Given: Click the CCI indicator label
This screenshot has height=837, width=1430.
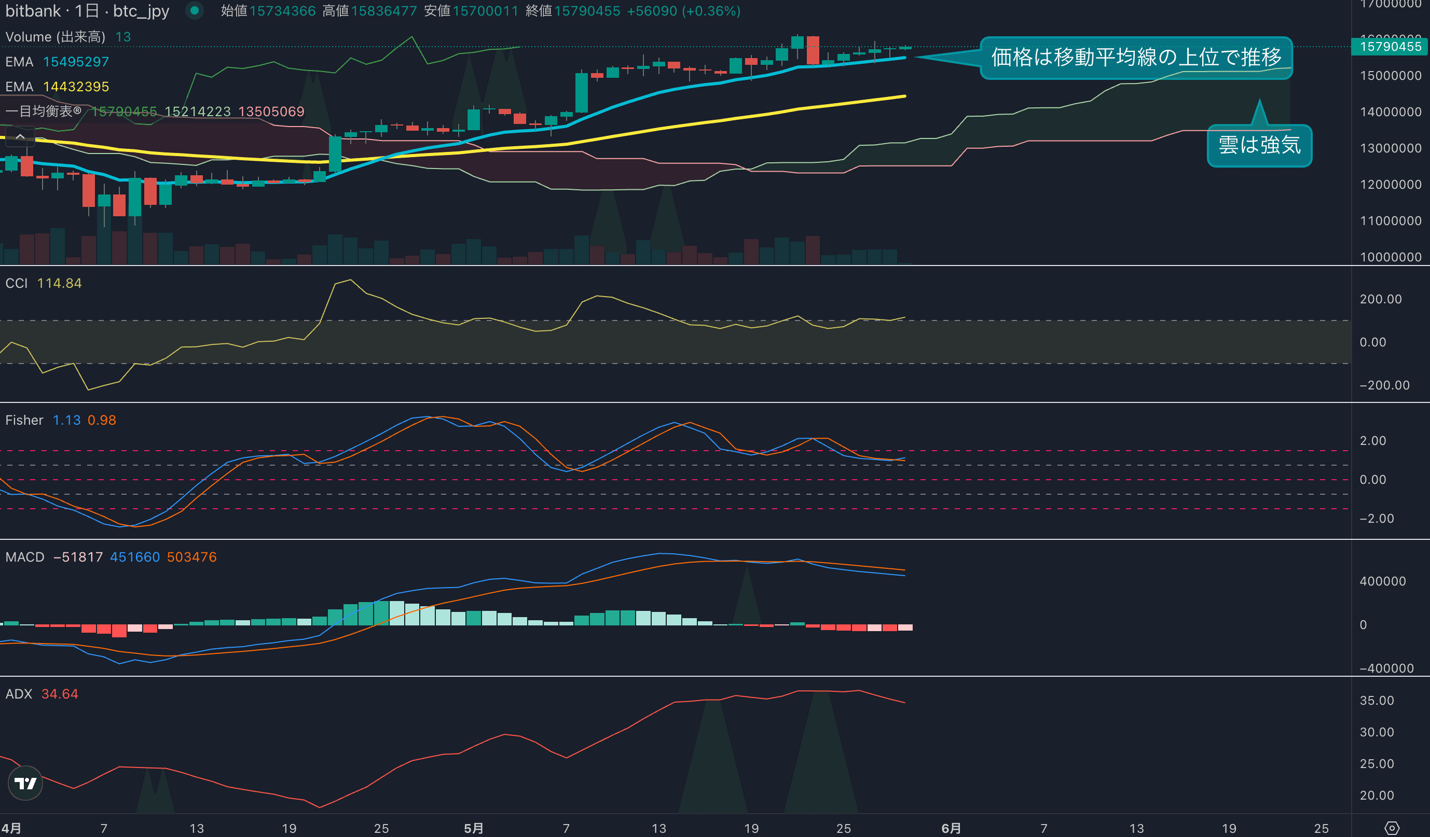Looking at the screenshot, I should [17, 283].
